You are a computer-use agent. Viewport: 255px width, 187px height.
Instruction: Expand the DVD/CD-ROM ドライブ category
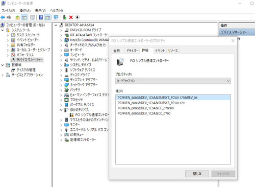point(61,30)
